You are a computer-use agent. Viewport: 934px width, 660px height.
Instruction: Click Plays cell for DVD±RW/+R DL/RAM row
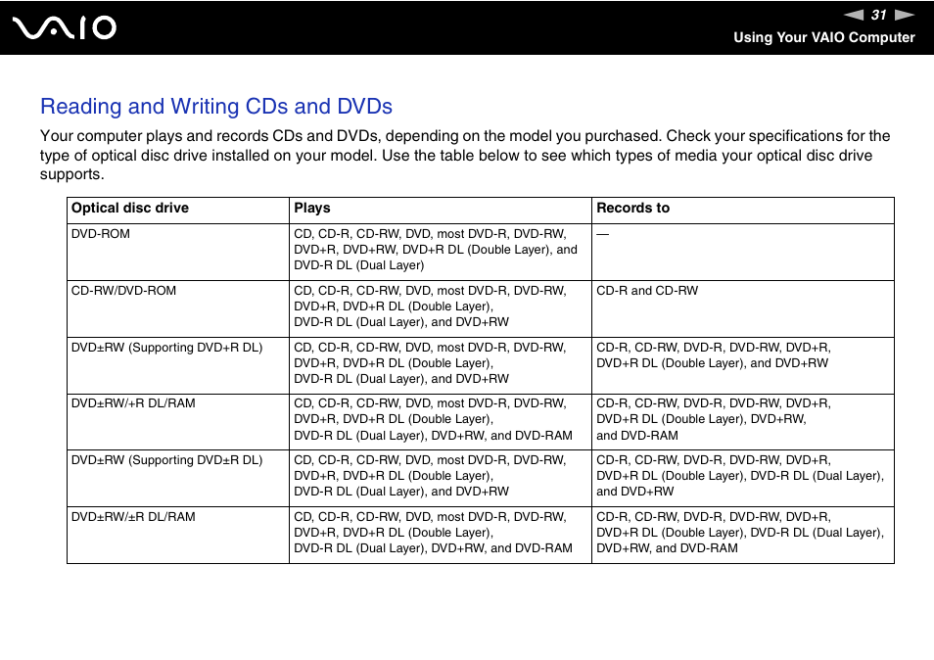tap(441, 422)
